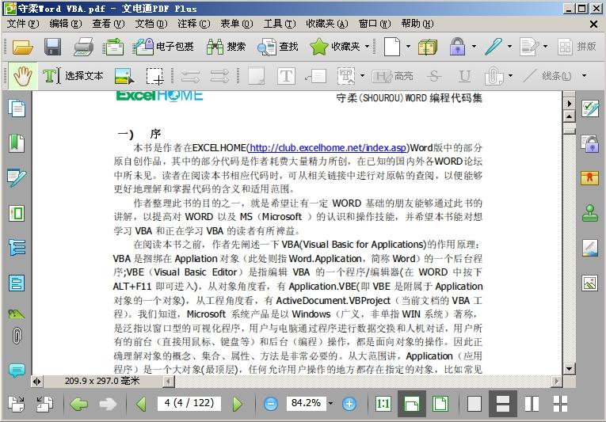Open the 工具(T) menu
606x422 pixels.
280,24
